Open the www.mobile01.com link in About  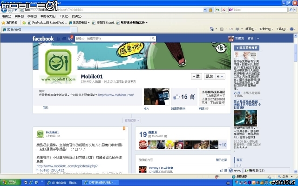(116, 95)
